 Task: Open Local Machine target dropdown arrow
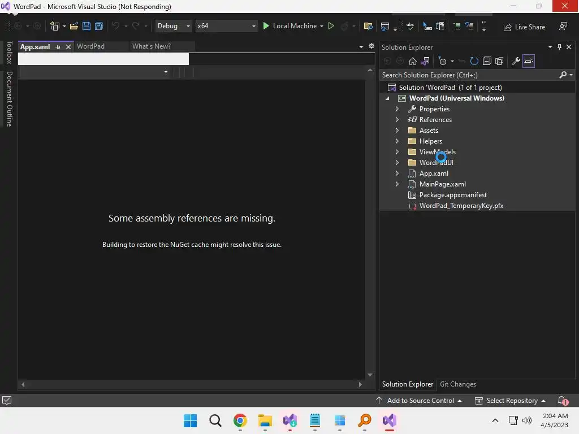click(x=322, y=26)
